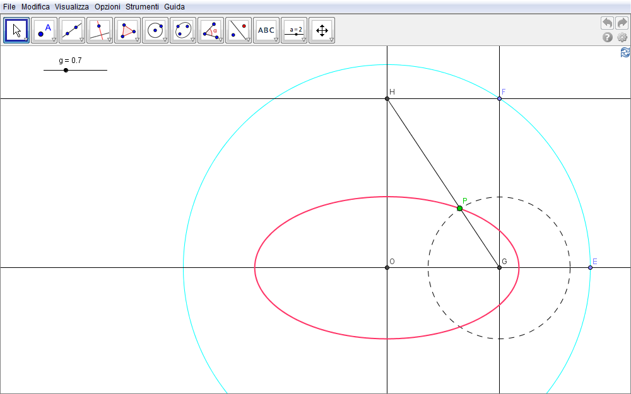Open settings gear icon
Image resolution: width=631 pixels, height=394 pixels.
(x=622, y=37)
